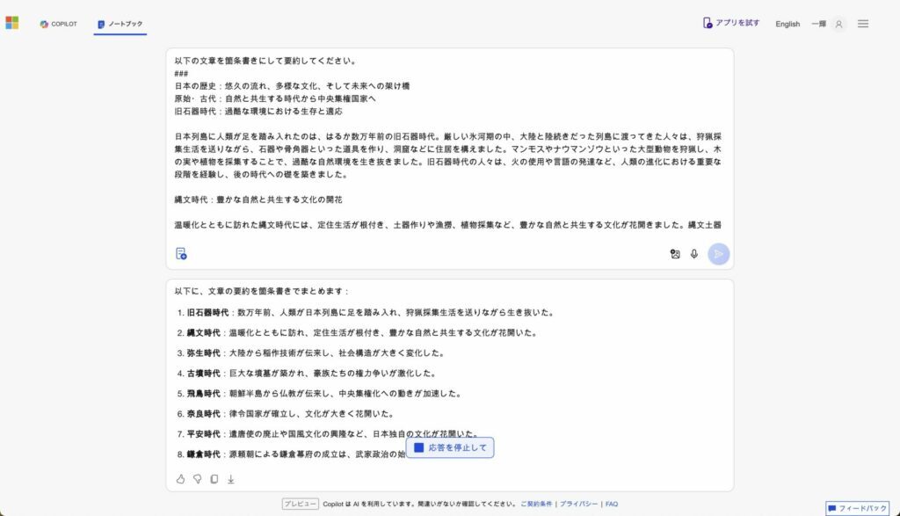Click the thumbs down dislike icon
Screen dimensions: 900x516
click(x=198, y=479)
